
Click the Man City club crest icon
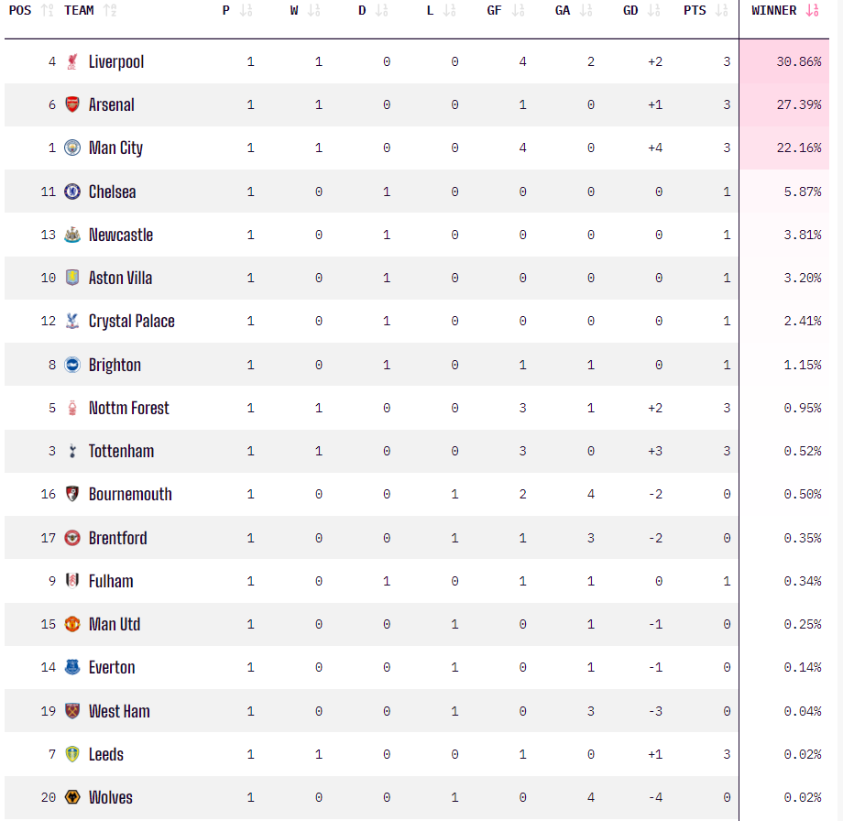[72, 148]
